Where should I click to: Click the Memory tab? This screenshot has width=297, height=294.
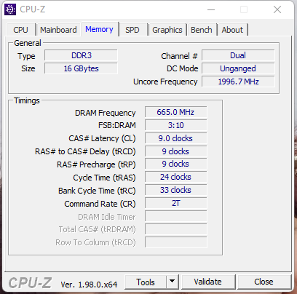coord(99,29)
